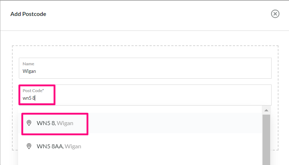
Task: Click the Post Code* field label
Action: click(33, 91)
